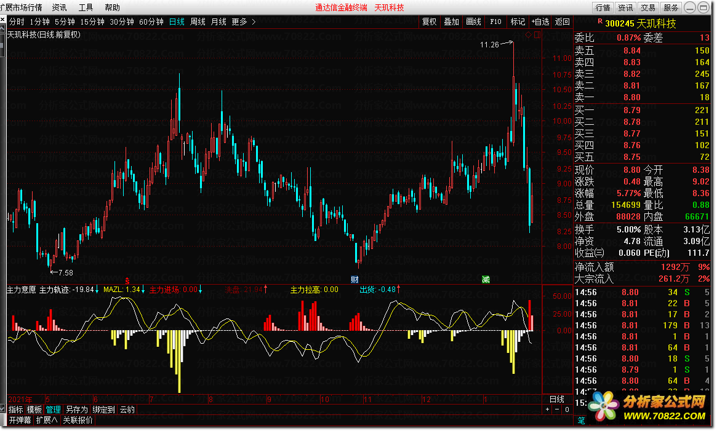717x431 pixels.
Task: Switch to the 分时 chart period
Action: tap(17, 22)
